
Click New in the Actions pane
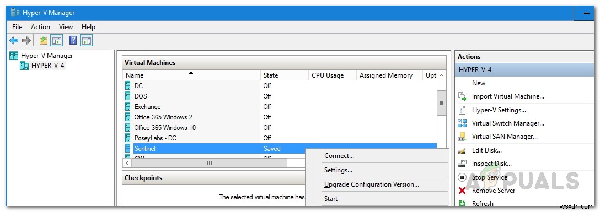479,83
